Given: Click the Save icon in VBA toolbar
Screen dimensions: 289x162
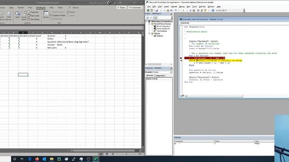Looking at the screenshot, I should click(x=157, y=10).
